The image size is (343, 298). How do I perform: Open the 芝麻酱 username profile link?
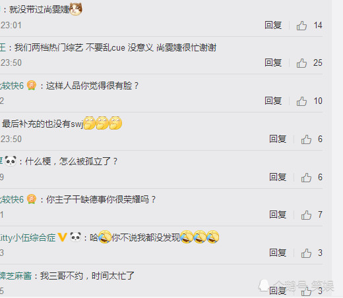pyautogui.click(x=16, y=276)
